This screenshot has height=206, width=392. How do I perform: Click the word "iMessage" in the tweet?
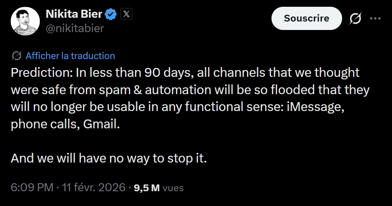[323, 108]
